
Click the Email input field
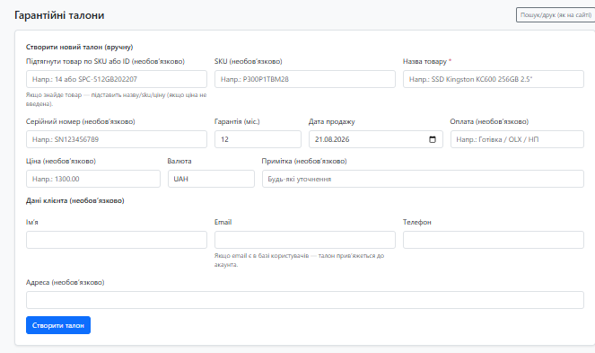coord(305,240)
